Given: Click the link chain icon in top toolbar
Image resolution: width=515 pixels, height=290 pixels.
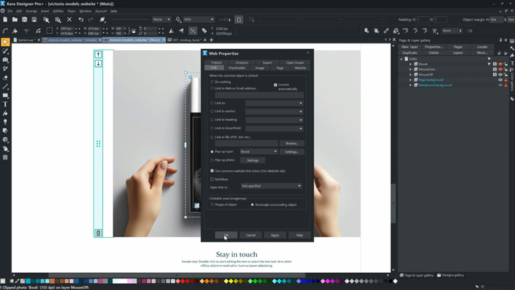Looking at the screenshot, I should click(x=386, y=30).
